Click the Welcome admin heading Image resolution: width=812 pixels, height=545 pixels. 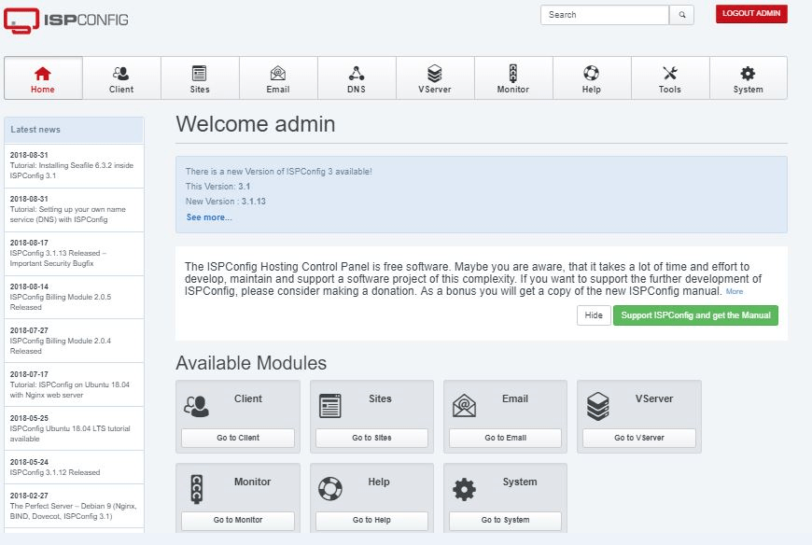[x=256, y=124]
